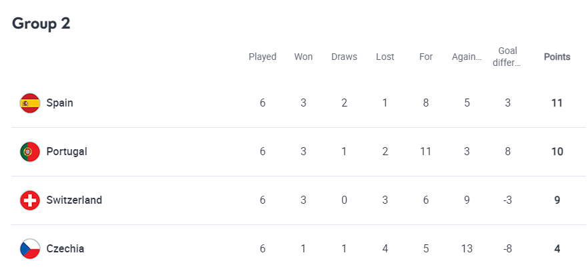
Task: Click the truncated Against column header
Action: click(467, 57)
